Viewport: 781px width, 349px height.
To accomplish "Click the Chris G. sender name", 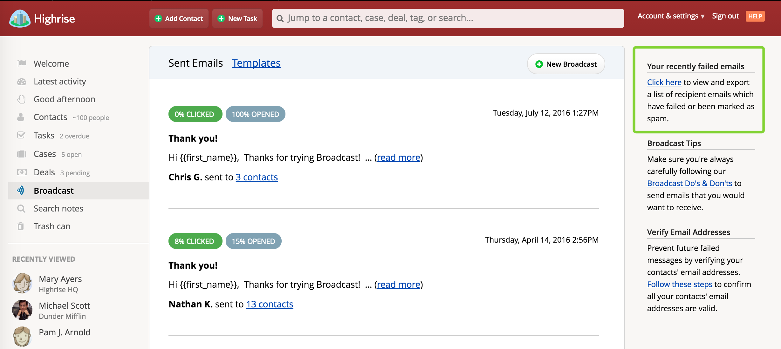I will [185, 177].
